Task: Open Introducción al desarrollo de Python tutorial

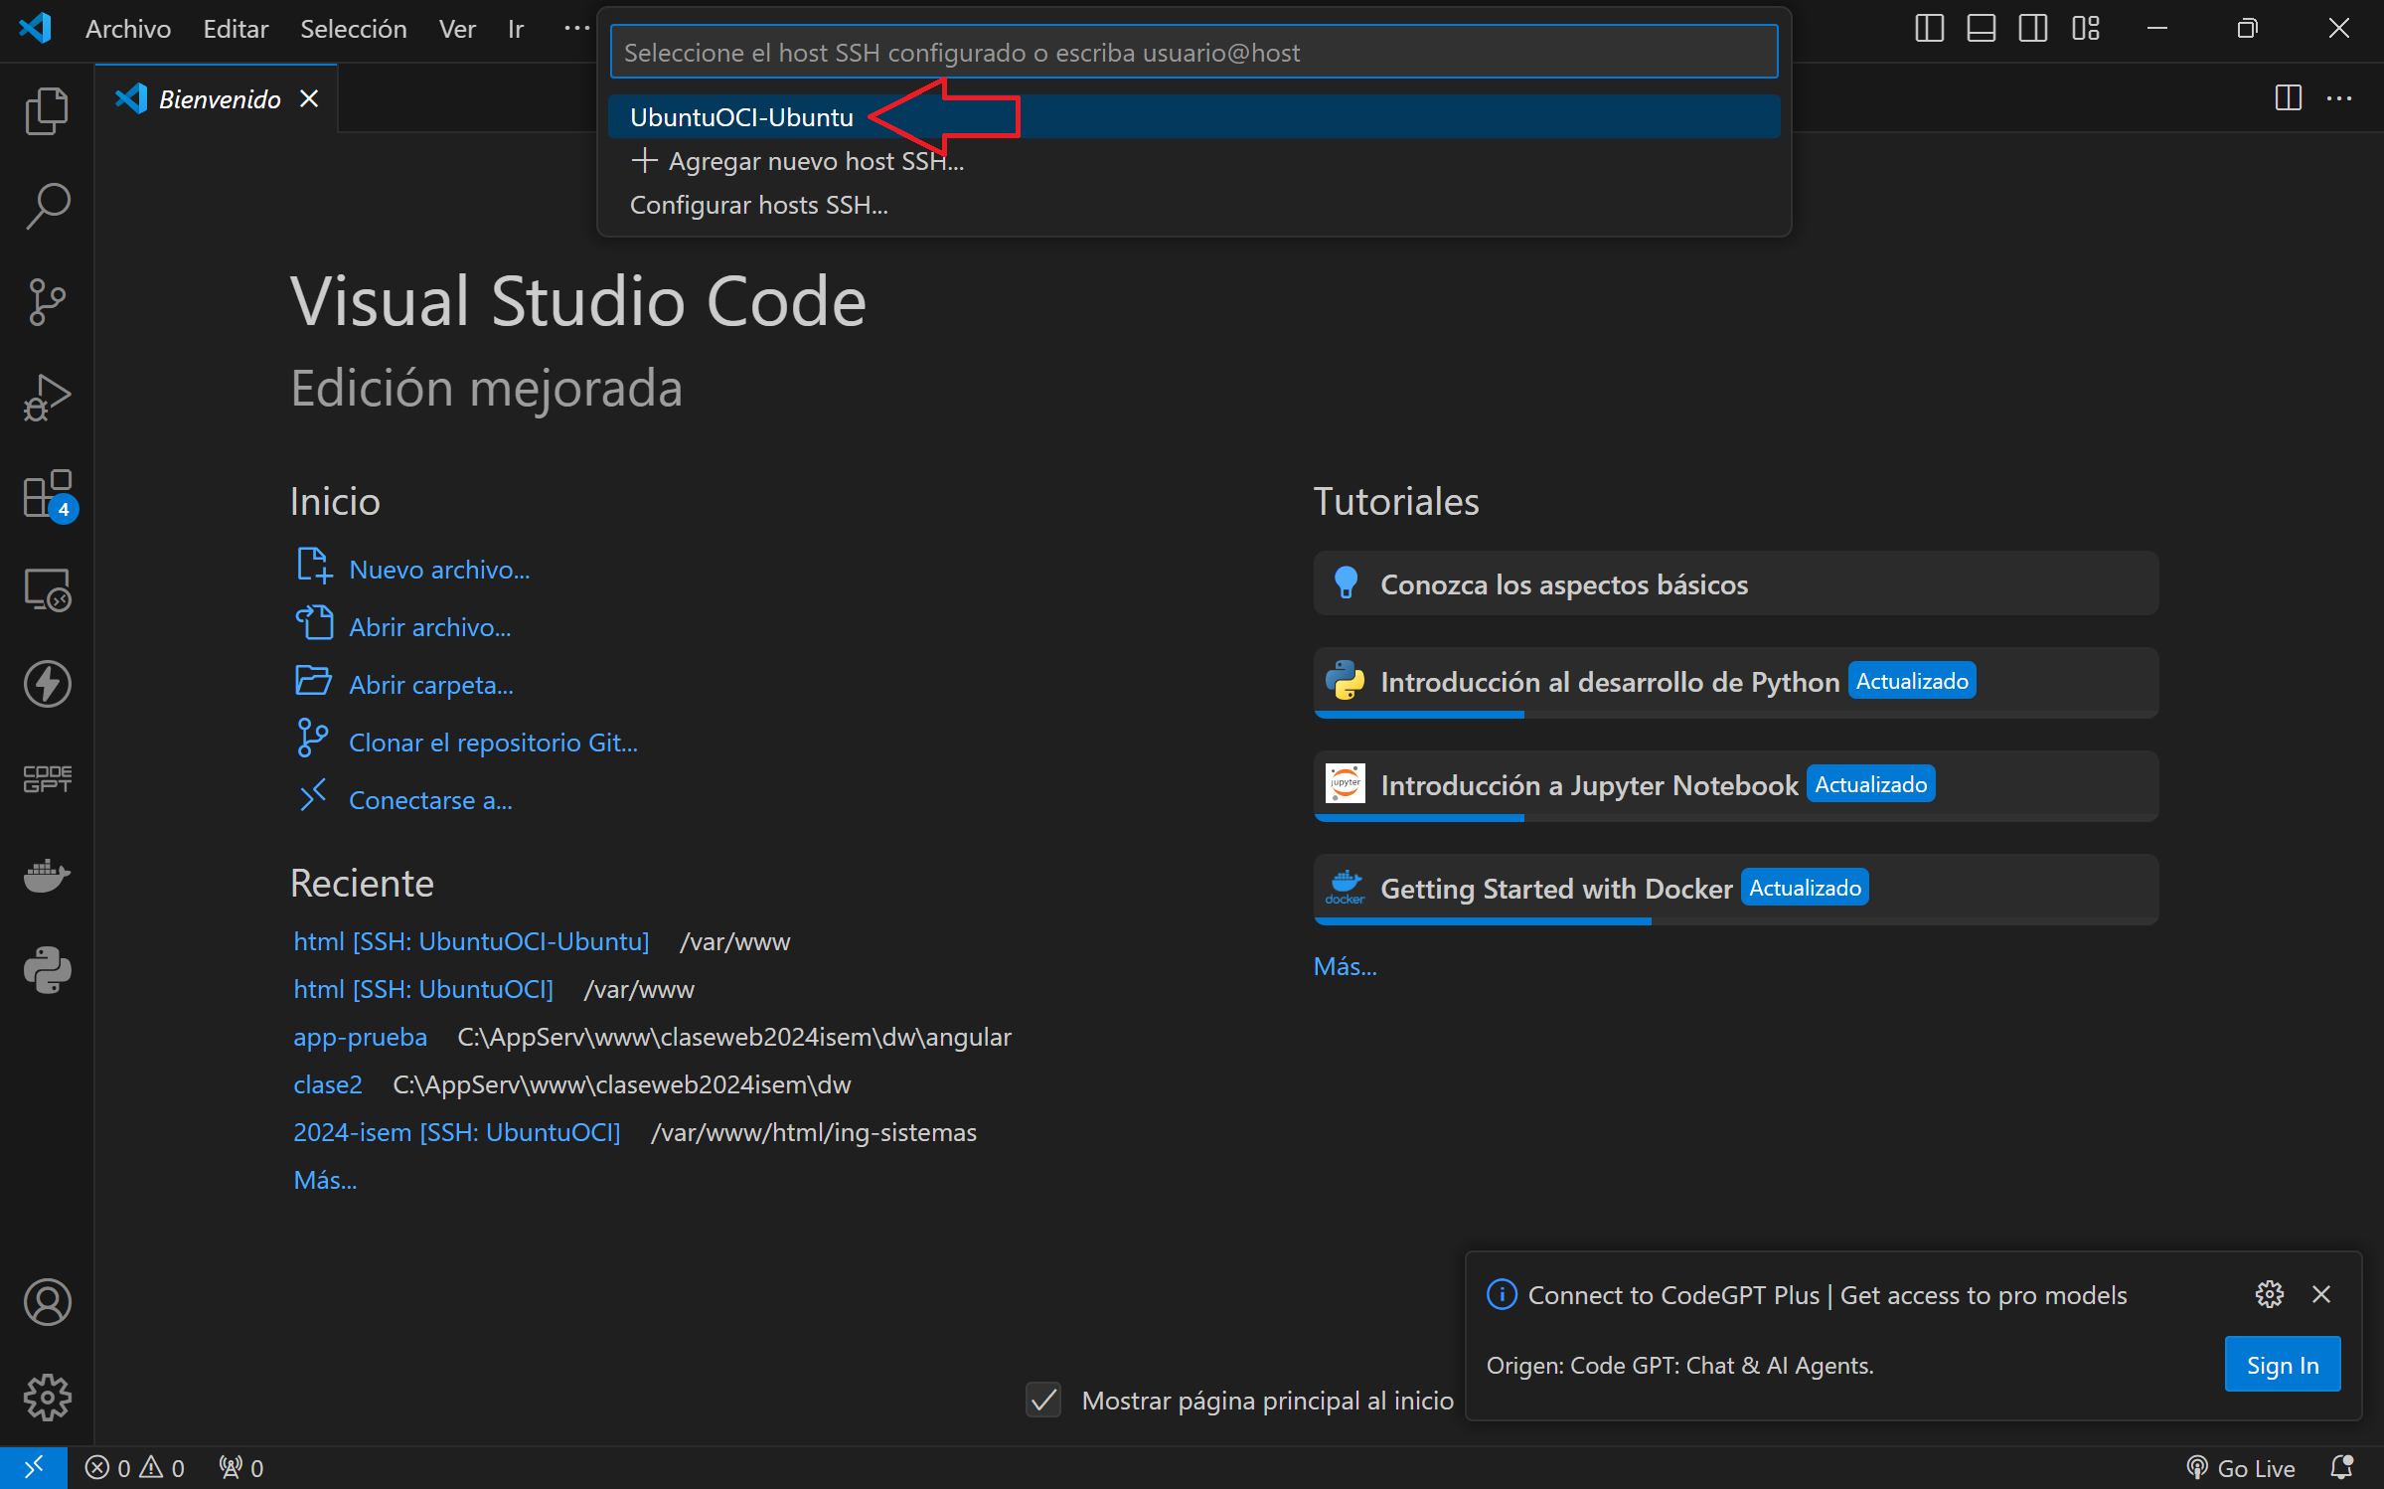Action: pyautogui.click(x=1735, y=683)
